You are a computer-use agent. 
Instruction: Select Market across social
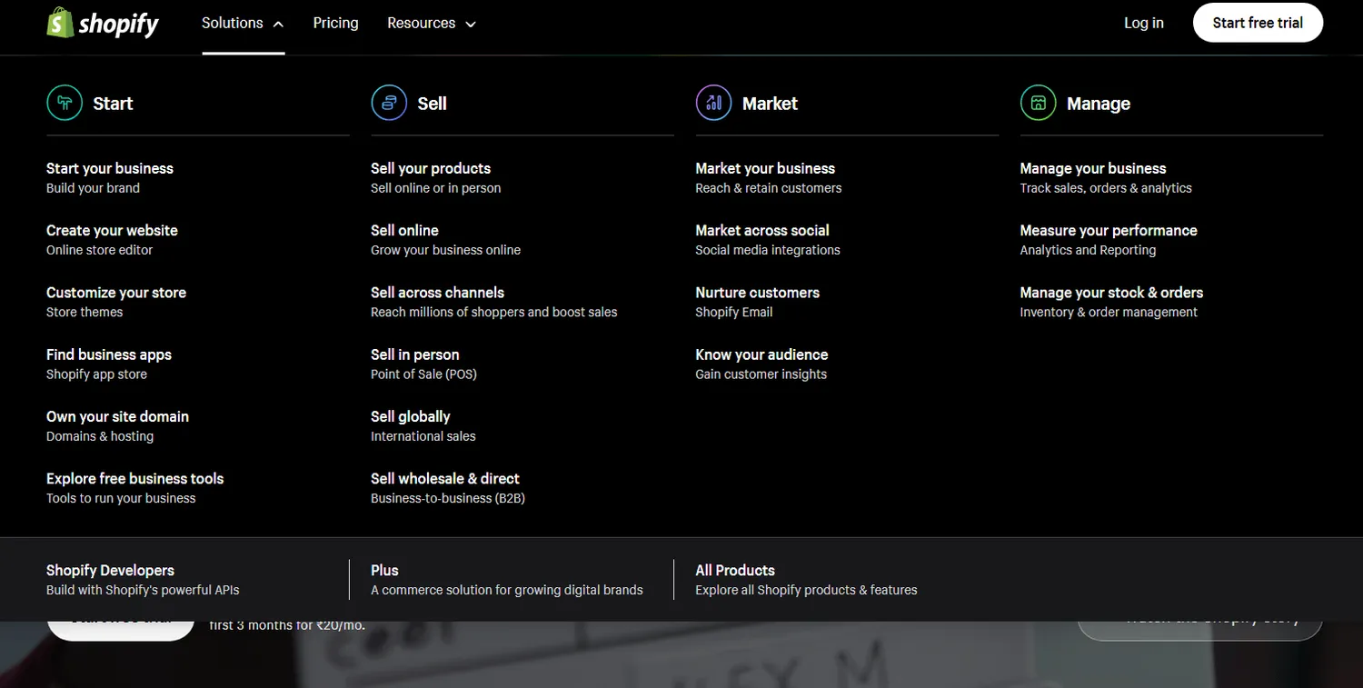pos(762,230)
